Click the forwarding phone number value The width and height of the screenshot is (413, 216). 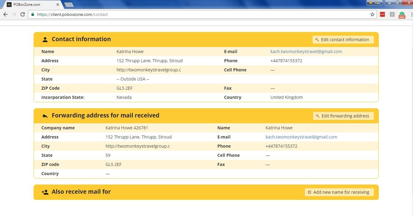[281, 146]
